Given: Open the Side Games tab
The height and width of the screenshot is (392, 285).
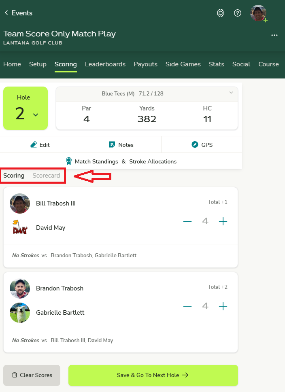Looking at the screenshot, I should coord(183,64).
